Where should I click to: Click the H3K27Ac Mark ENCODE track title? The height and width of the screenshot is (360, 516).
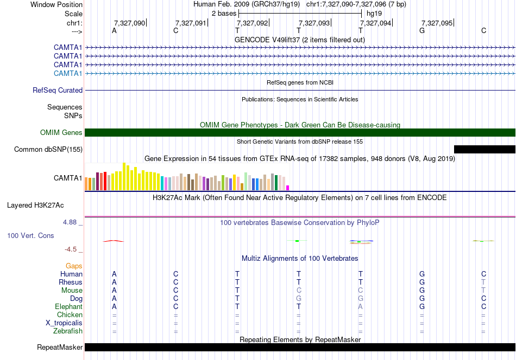[x=300, y=198]
